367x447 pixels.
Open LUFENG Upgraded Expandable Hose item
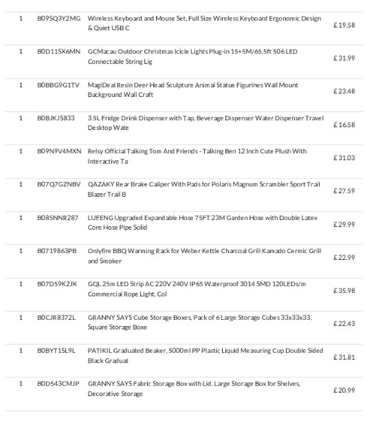(203, 223)
